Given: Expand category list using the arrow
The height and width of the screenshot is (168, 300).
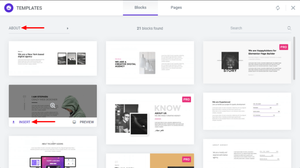Looking at the screenshot, I should click(x=68, y=28).
